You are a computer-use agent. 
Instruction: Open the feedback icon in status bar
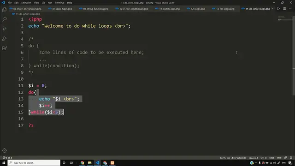[286, 158]
